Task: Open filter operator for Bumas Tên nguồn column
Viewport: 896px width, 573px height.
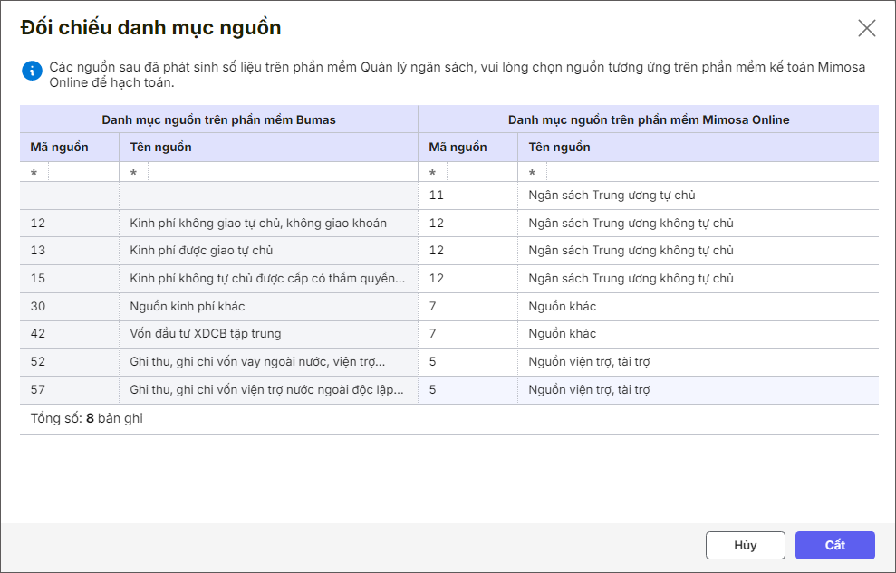Action: (134, 173)
